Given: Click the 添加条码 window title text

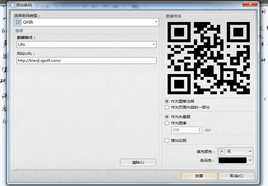Looking at the screenshot, I should 24,5.
